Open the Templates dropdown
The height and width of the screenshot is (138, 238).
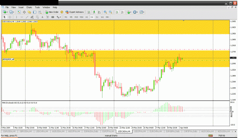tap(142, 12)
